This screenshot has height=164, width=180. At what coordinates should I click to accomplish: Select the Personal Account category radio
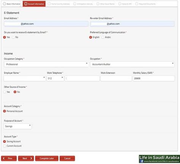pos(5,111)
